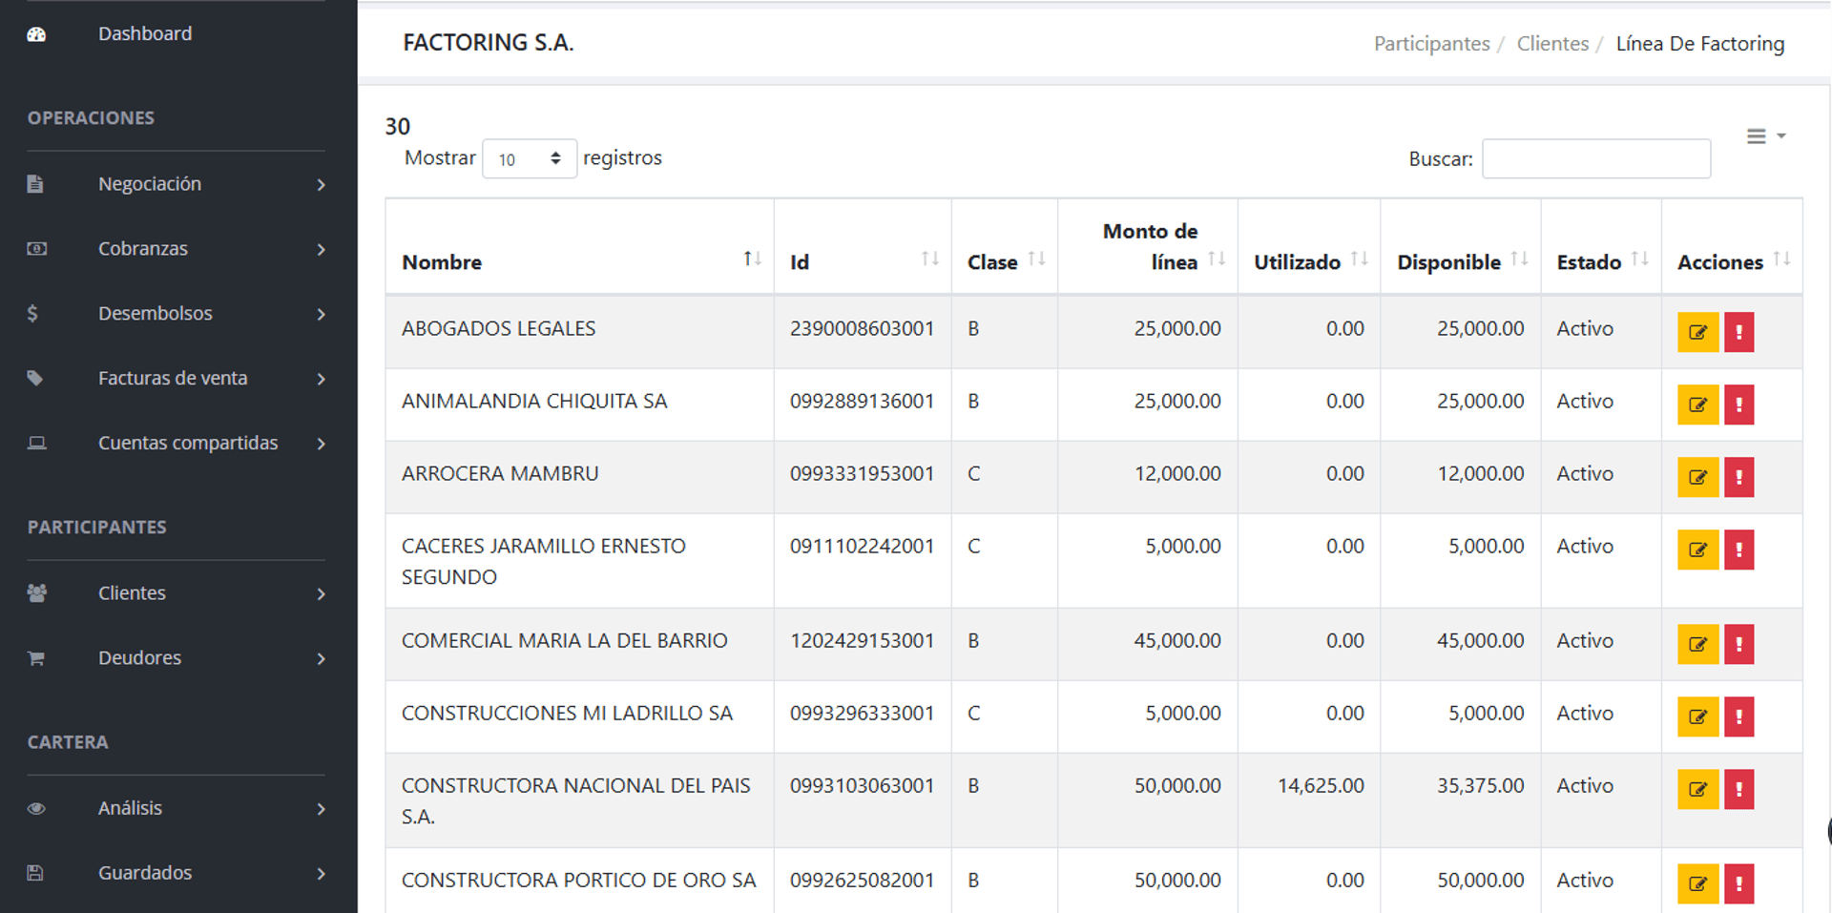This screenshot has height=913, width=1832.
Task: Edit the CONSTRUCTORA NACIONAL DEL PAIS line
Action: [1697, 789]
